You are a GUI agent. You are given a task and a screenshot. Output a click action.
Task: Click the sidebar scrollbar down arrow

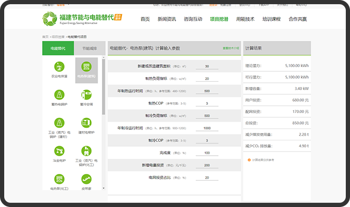point(104,188)
